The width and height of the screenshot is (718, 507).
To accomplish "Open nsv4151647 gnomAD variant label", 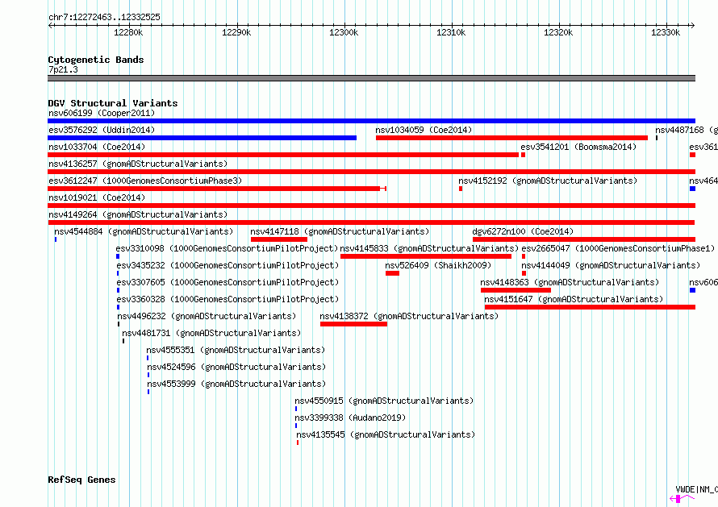I will click(x=574, y=299).
